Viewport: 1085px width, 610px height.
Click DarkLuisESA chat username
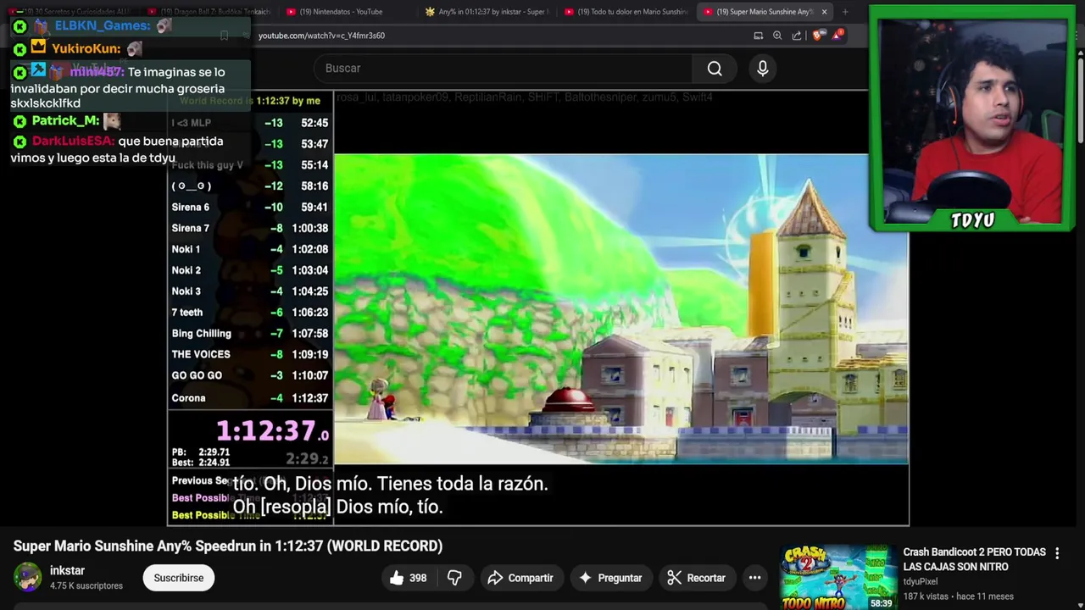(x=73, y=141)
